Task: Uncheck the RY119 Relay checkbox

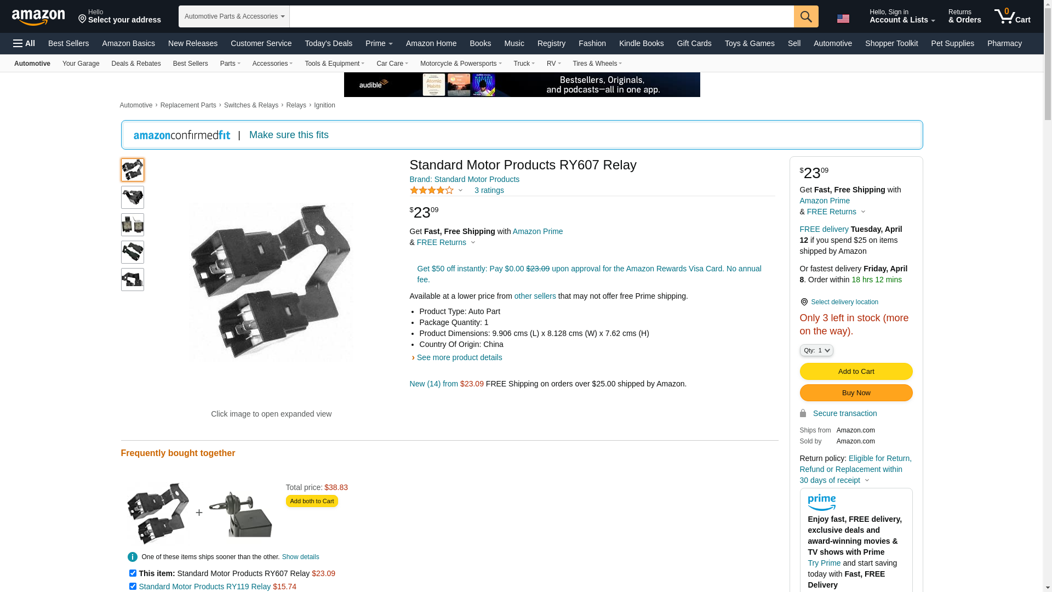Action: click(x=133, y=587)
